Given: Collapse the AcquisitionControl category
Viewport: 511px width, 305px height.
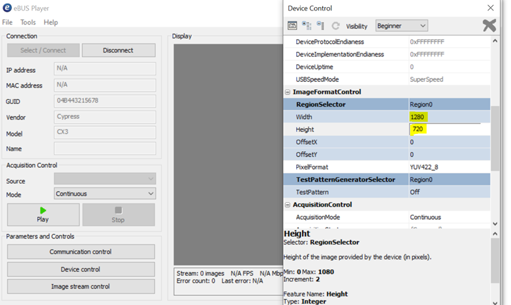Looking at the screenshot, I should click(x=288, y=205).
